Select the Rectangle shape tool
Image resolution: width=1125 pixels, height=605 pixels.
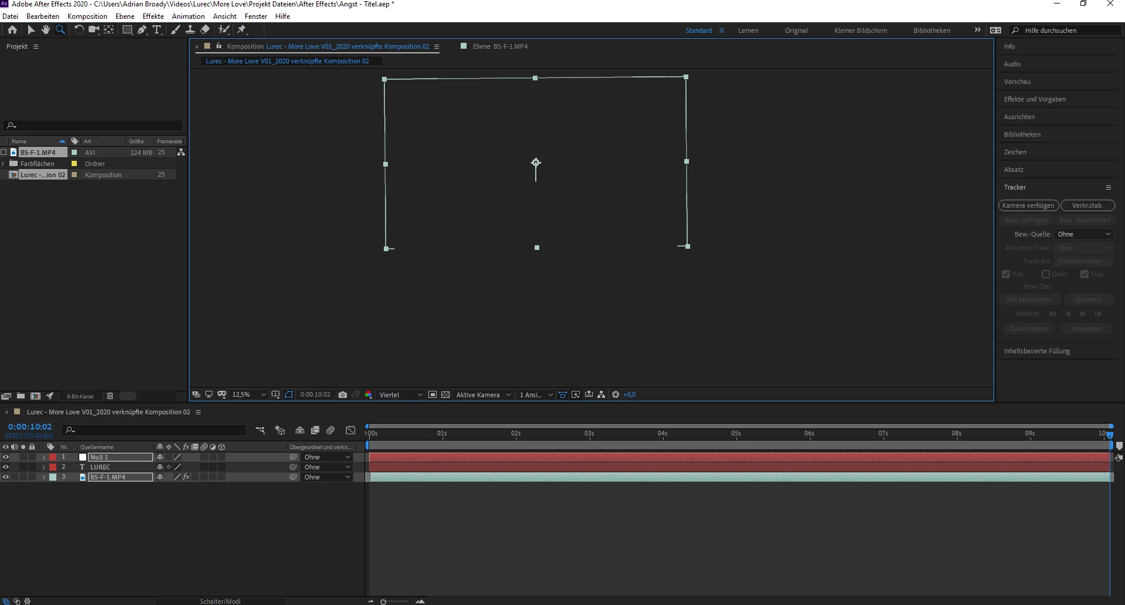(127, 30)
